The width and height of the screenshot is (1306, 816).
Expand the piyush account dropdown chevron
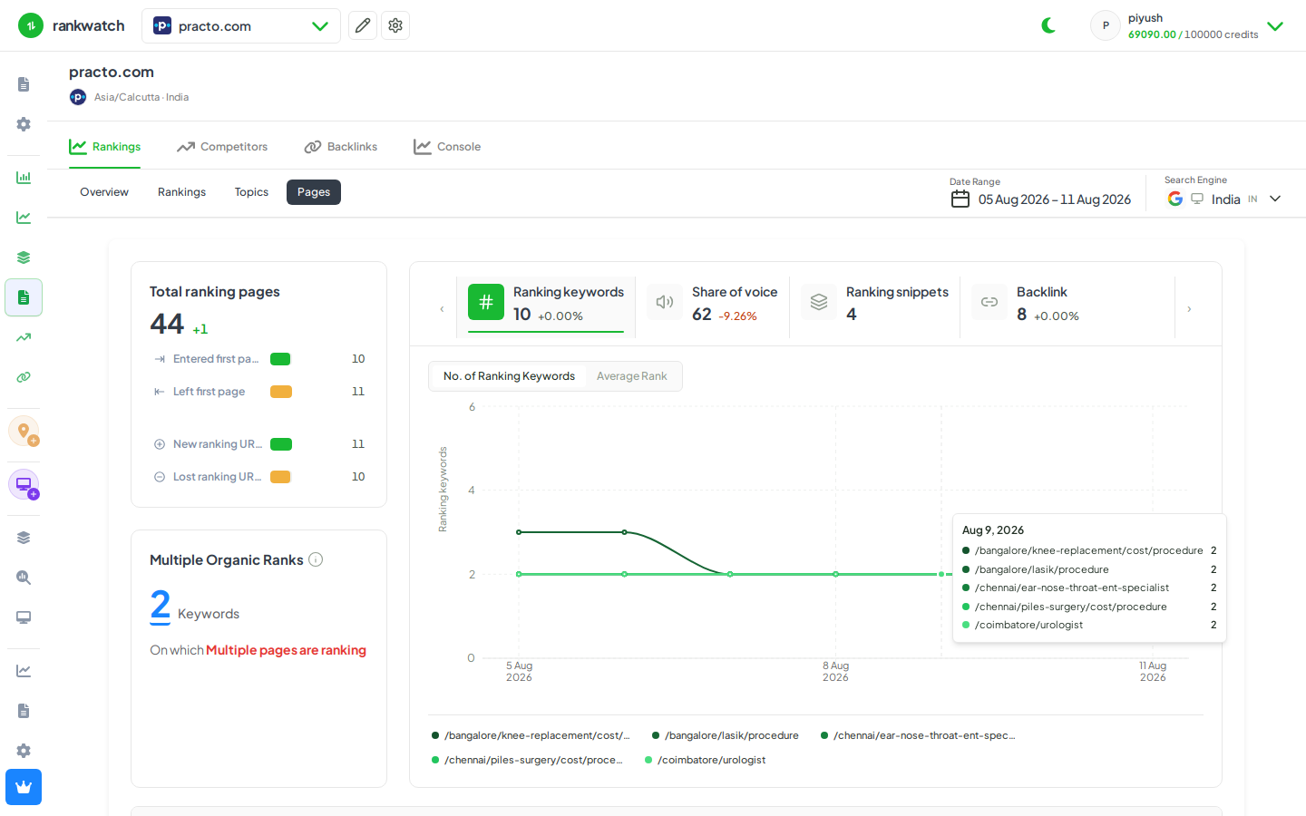coord(1275,26)
